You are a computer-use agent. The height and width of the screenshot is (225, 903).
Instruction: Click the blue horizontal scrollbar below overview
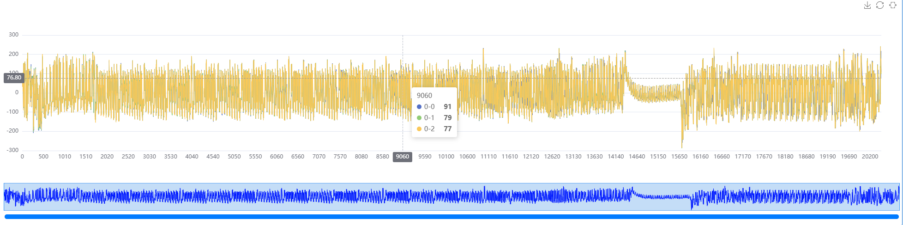click(451, 217)
